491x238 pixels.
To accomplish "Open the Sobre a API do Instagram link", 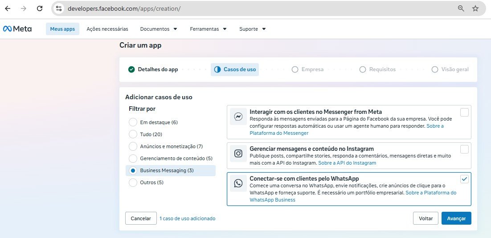I will [x=347, y=163].
